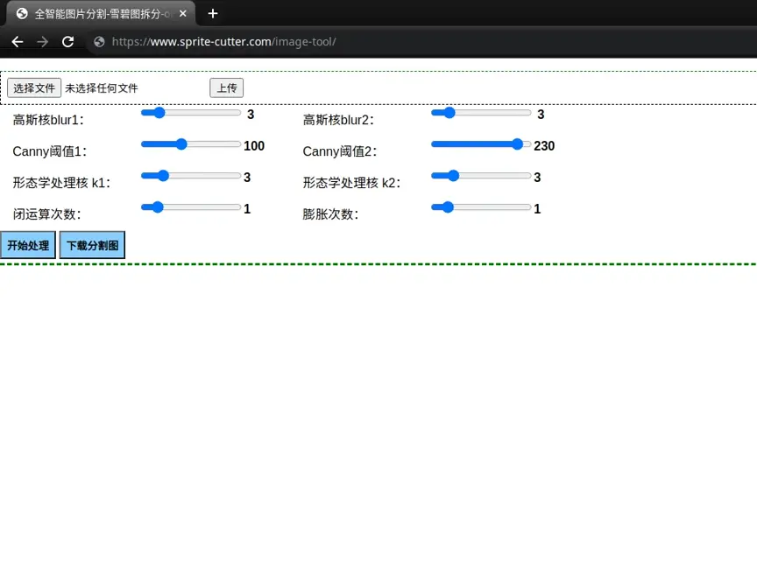
Task: Adjust the 膨胀次数 slider
Action: tap(481, 207)
